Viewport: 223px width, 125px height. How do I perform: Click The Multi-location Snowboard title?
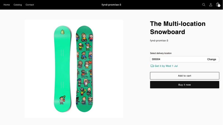coord(178,28)
